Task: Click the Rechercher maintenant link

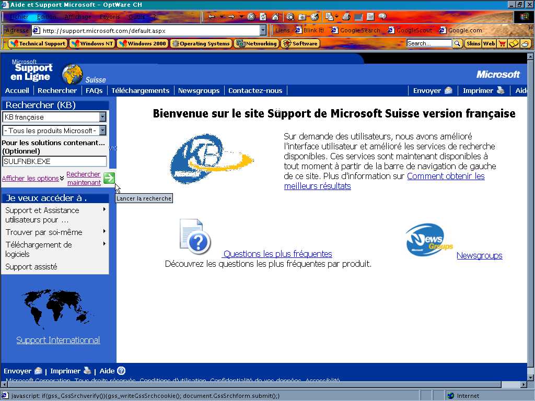Action: click(x=84, y=179)
